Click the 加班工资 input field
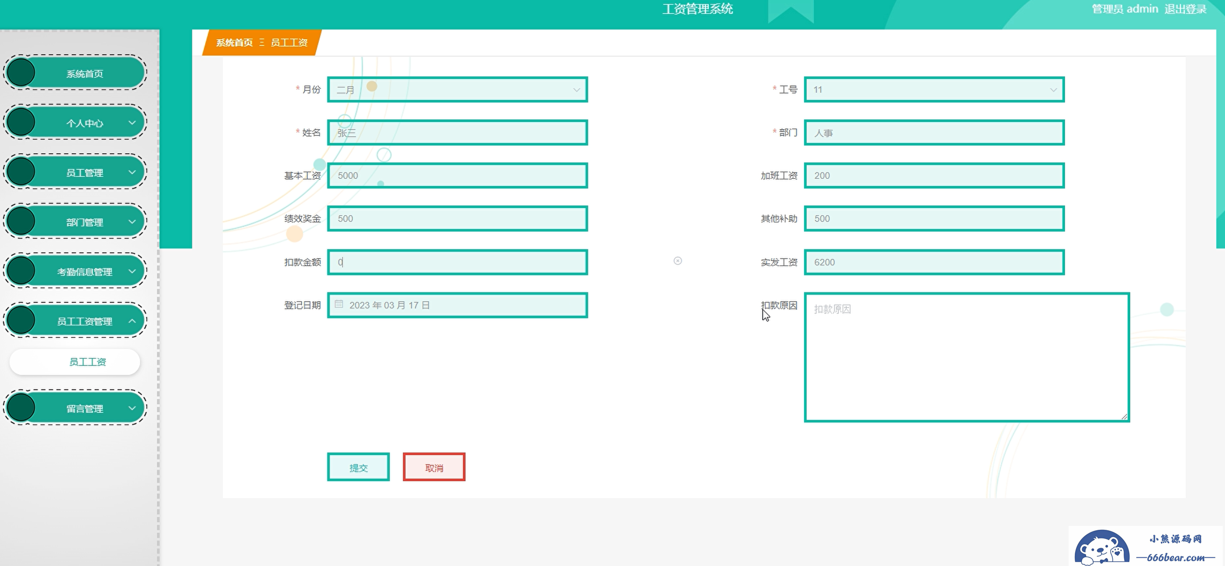1225x566 pixels. click(934, 175)
